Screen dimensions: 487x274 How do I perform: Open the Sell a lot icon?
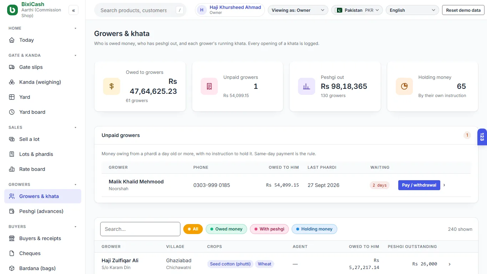click(x=12, y=139)
